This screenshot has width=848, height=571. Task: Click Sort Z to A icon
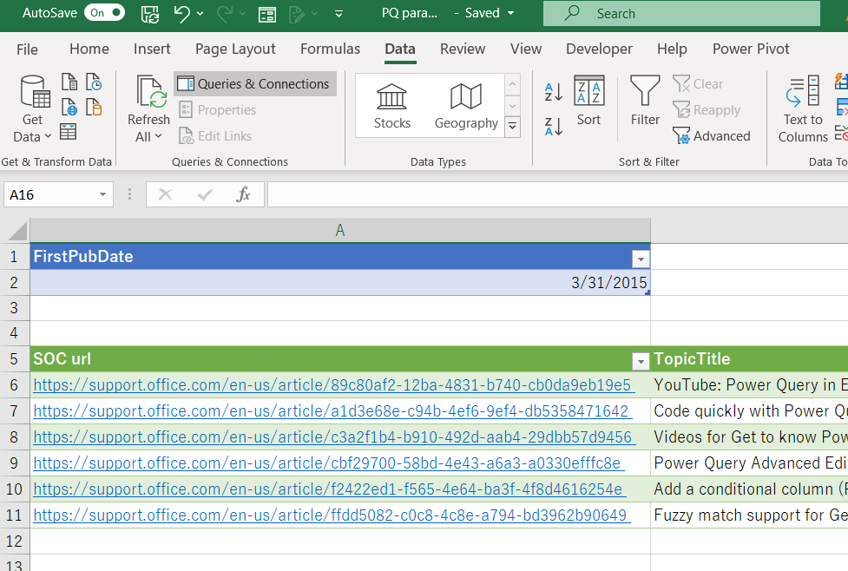(554, 127)
